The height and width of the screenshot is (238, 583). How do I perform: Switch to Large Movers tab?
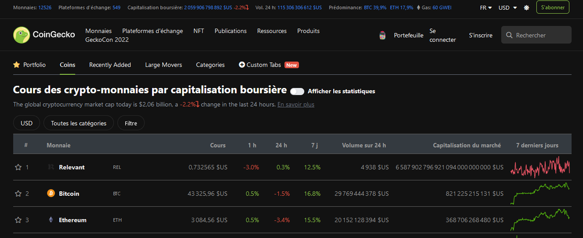[164, 65]
